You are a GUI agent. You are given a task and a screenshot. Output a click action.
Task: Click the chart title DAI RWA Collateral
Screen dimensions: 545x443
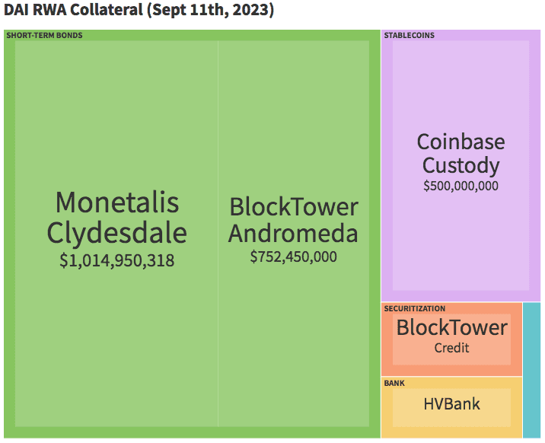click(139, 11)
